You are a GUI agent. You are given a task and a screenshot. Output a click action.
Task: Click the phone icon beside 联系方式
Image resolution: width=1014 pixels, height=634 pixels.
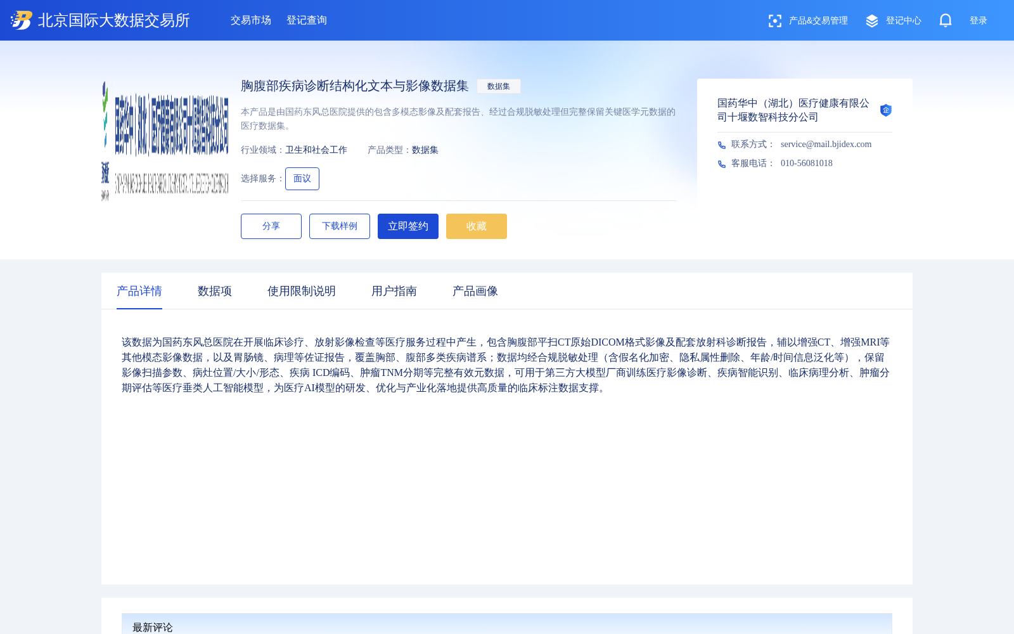pos(722,145)
